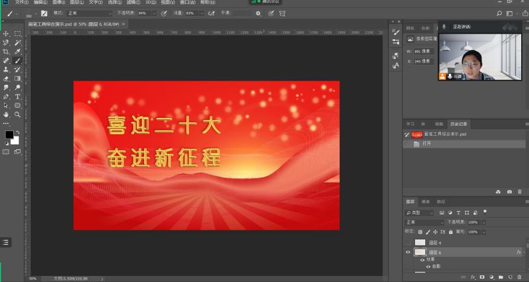Screen dimensions: 529x282
Task: Open the brush settings panel icon
Action: click(x=44, y=13)
